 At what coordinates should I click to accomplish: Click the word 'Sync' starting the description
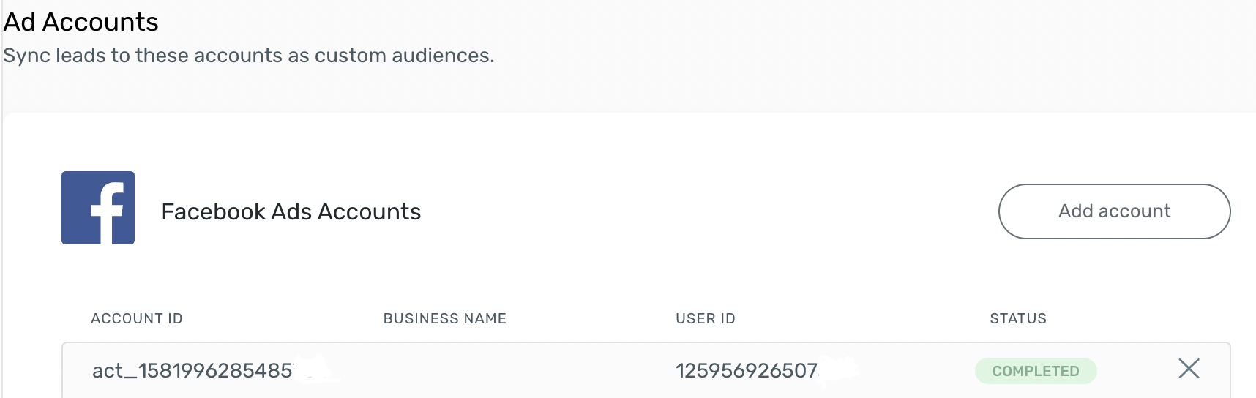click(27, 56)
